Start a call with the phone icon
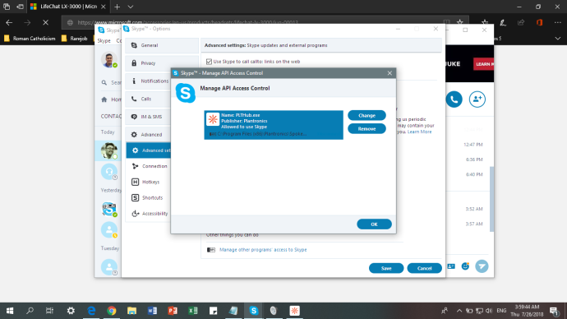Image resolution: width=567 pixels, height=319 pixels. point(454,99)
